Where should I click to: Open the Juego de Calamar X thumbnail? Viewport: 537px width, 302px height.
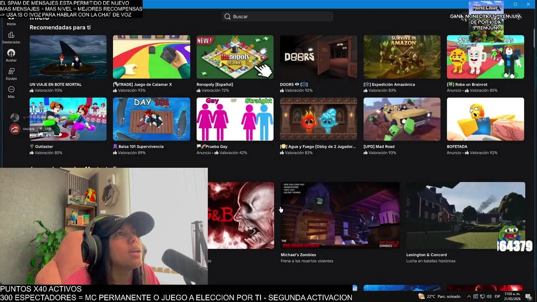tap(151, 57)
